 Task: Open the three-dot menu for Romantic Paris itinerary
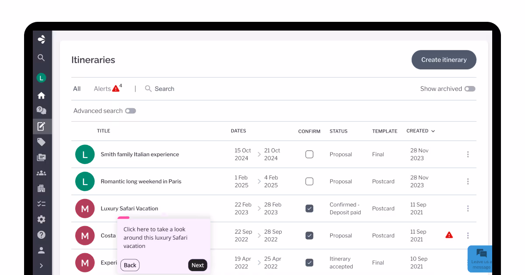click(468, 182)
